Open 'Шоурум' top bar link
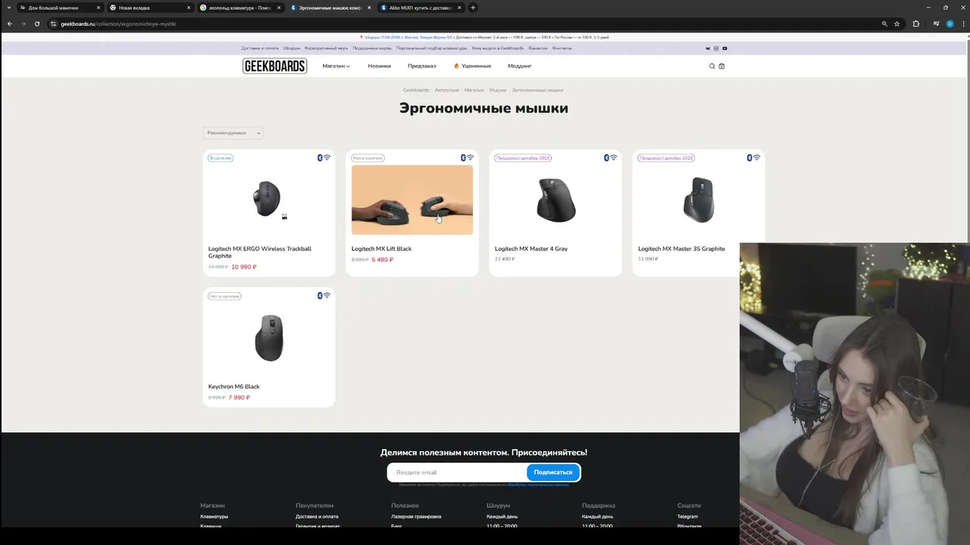This screenshot has height=545, width=970. coord(292,48)
